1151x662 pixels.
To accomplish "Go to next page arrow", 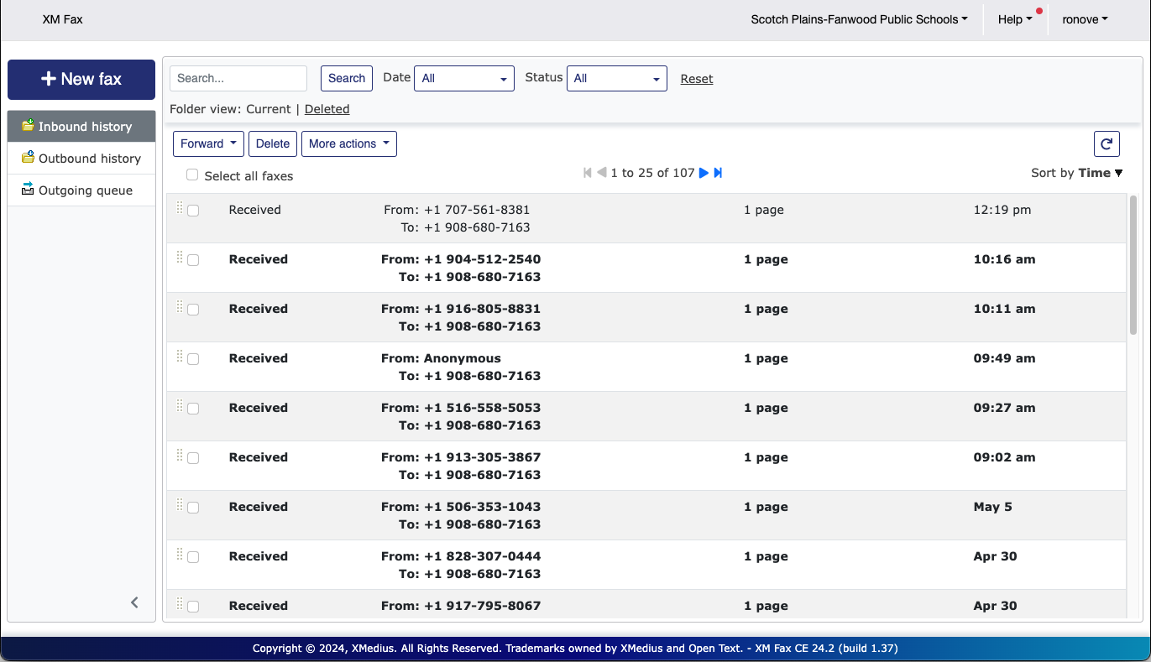I will pos(704,173).
